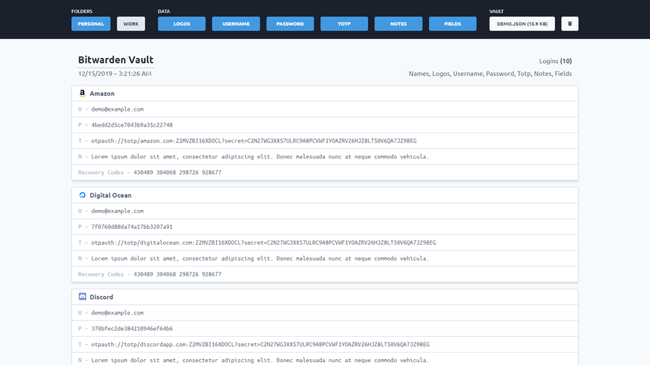Click the Discord logo icon
This screenshot has width=650, height=365.
click(x=83, y=297)
